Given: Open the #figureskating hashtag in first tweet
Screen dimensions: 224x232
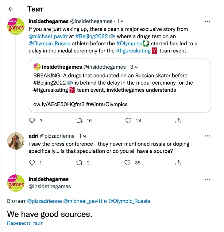Looking at the screenshot, I should (x=133, y=51).
